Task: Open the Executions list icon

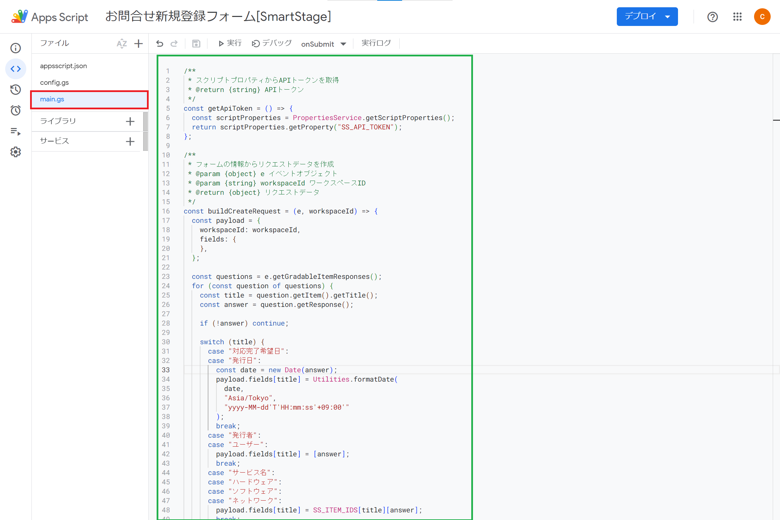Action: [16, 131]
